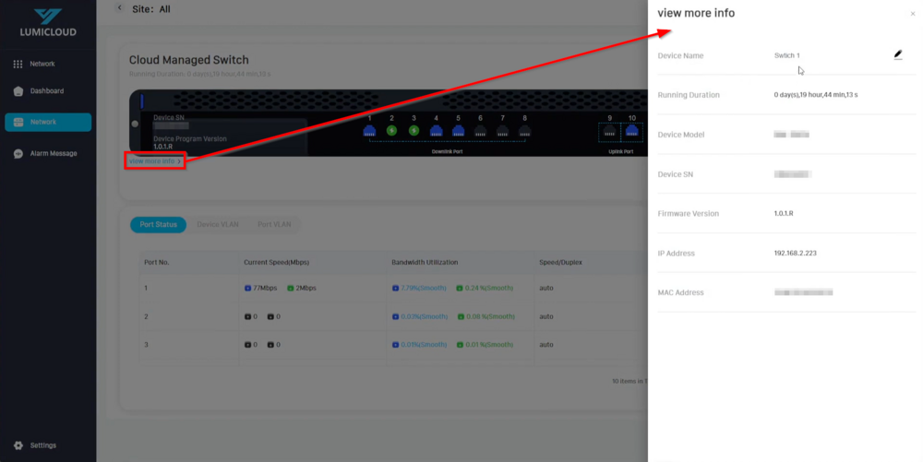Click the back chevron next to Site
923x462 pixels.
[119, 8]
